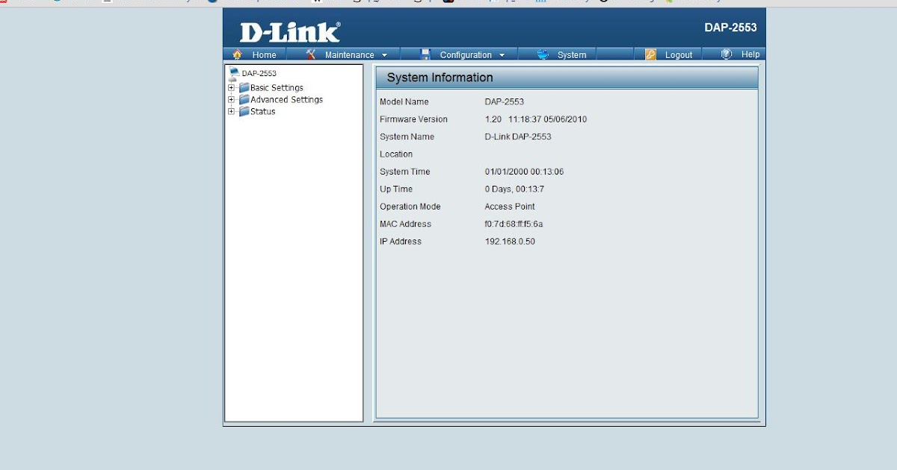Image resolution: width=897 pixels, height=470 pixels.
Task: Expand the Status tree node
Action: click(231, 111)
